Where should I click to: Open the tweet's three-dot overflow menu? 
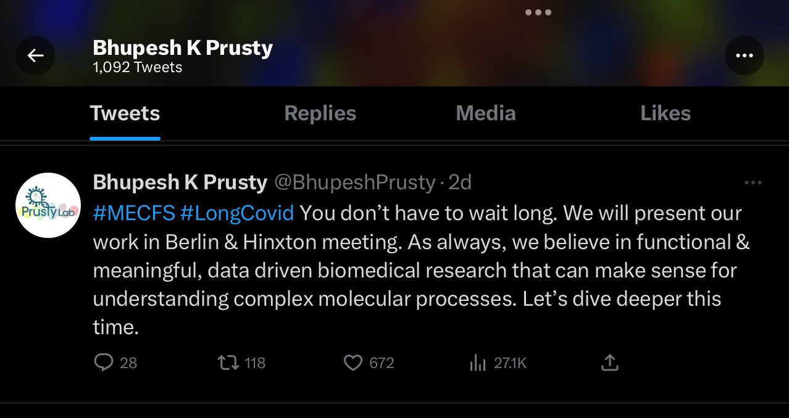[753, 182]
